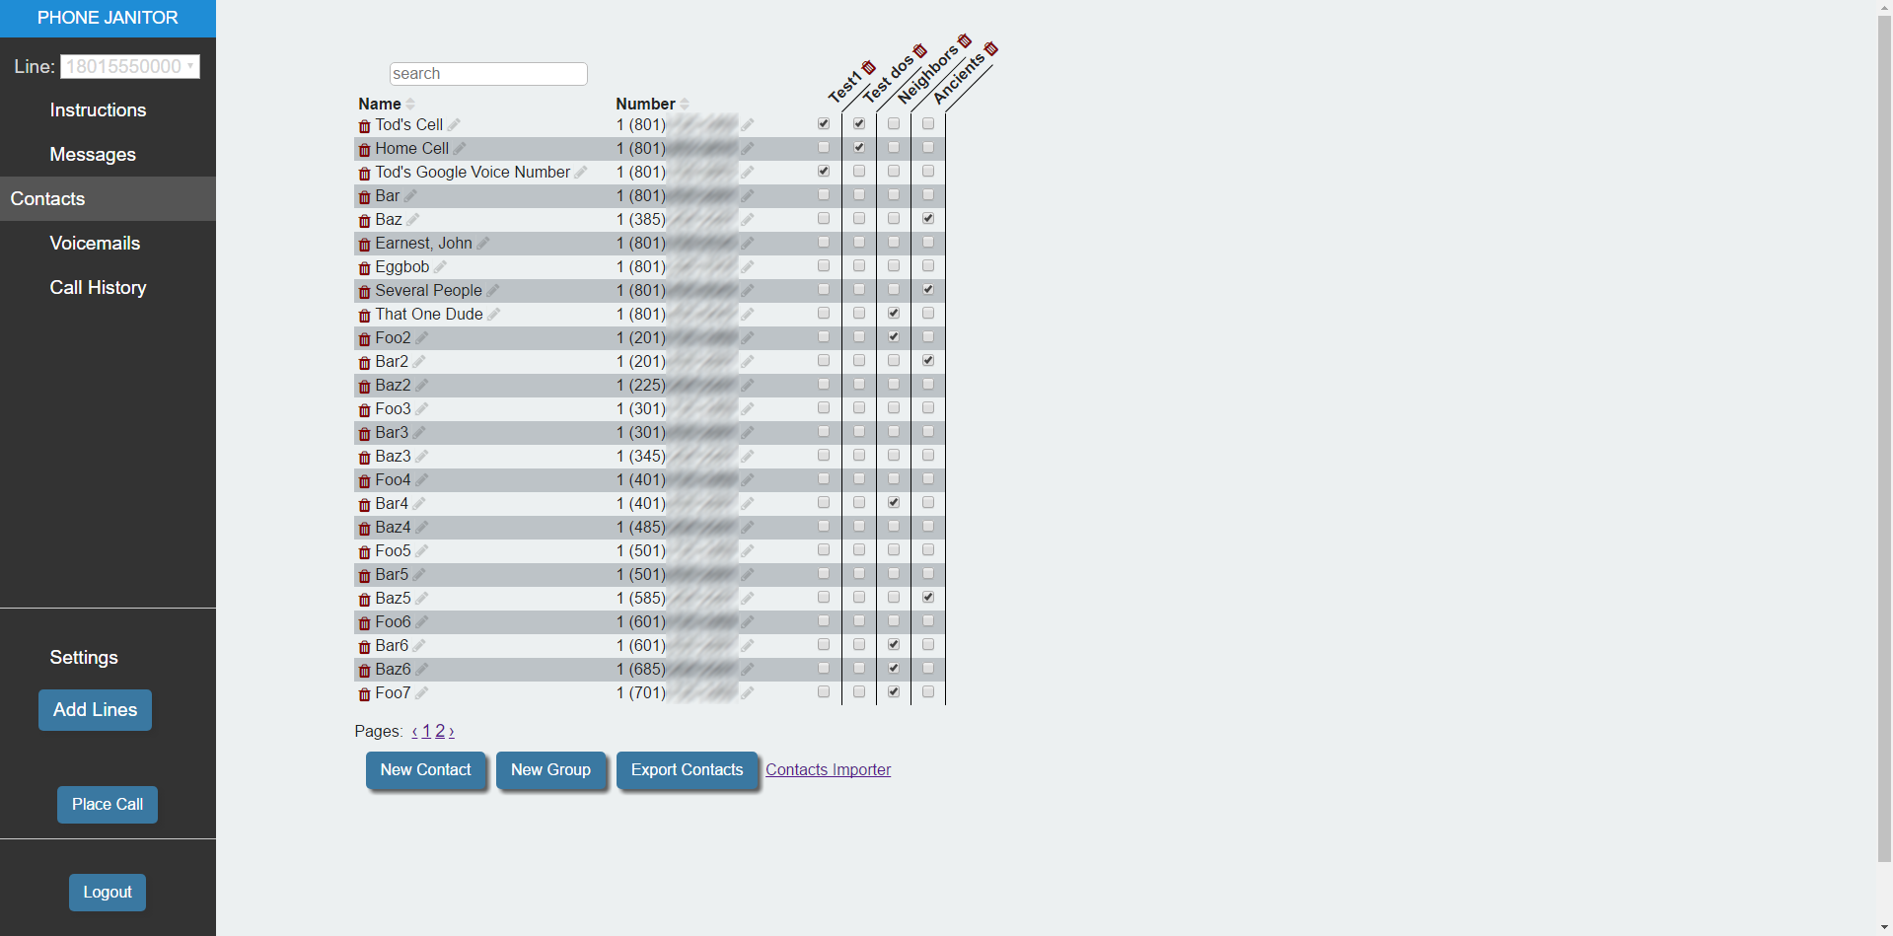Delete the Neighbors group
Image resolution: width=1893 pixels, height=936 pixels.
click(964, 41)
